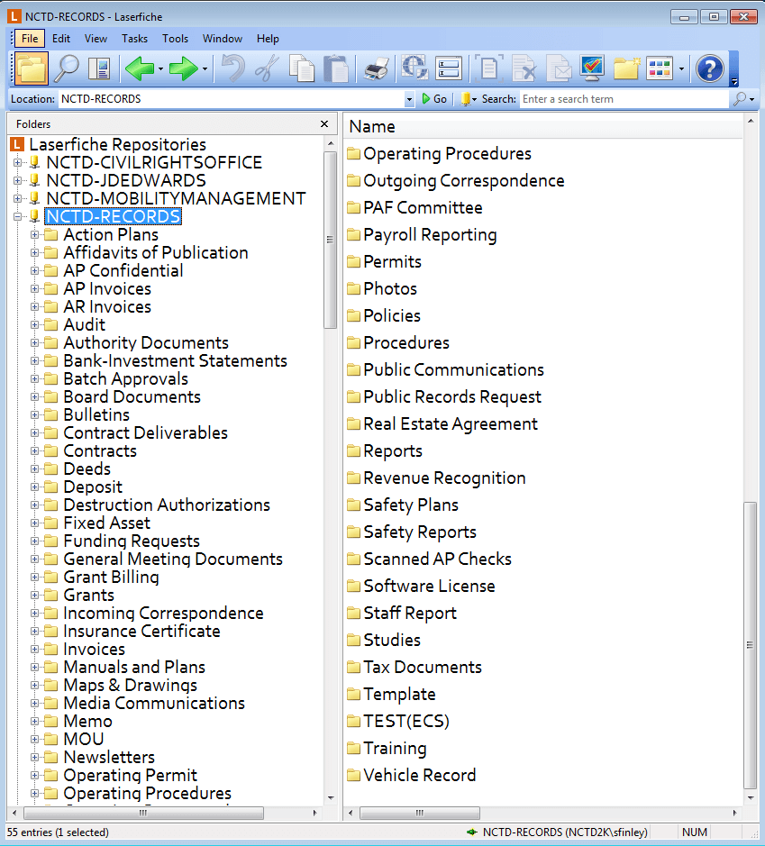This screenshot has width=765, height=846.
Task: Open the Window menu
Action: coord(223,39)
